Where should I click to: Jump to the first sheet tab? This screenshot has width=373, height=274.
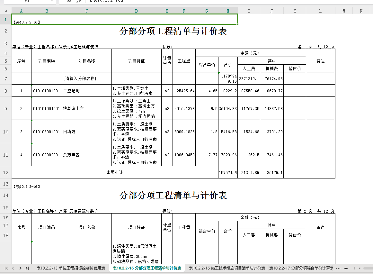click(6, 268)
